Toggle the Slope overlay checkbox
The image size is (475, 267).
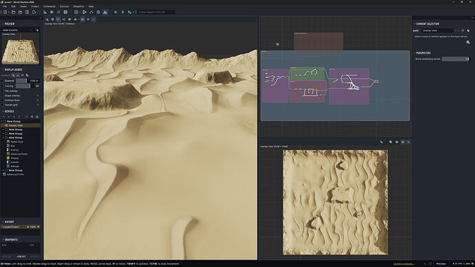point(3,96)
